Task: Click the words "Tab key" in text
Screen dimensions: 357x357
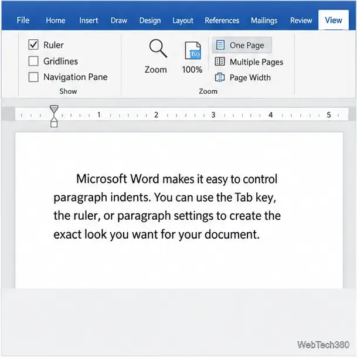Action: (x=255, y=198)
